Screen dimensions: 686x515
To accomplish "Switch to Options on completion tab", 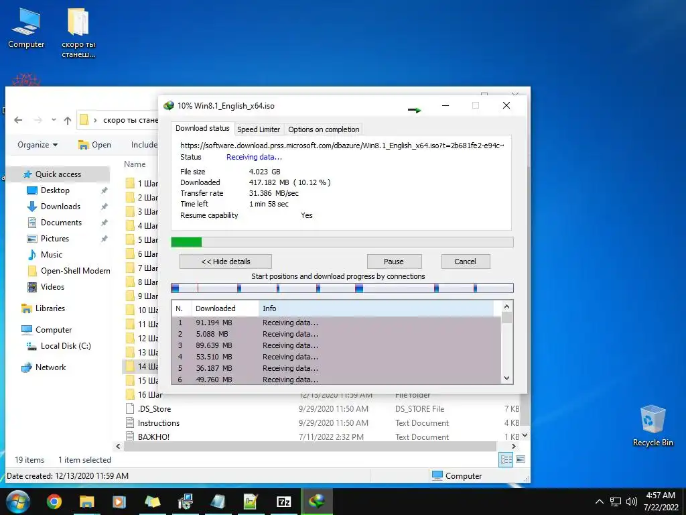I will coord(324,129).
